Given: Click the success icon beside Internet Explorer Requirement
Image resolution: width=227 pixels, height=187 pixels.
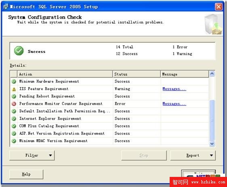Looking at the screenshot, I should (14, 119).
